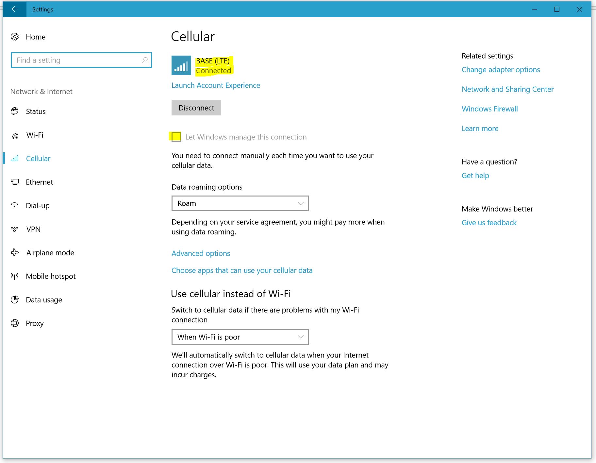The height and width of the screenshot is (463, 596).
Task: Click the search magnifier icon
Action: [144, 60]
